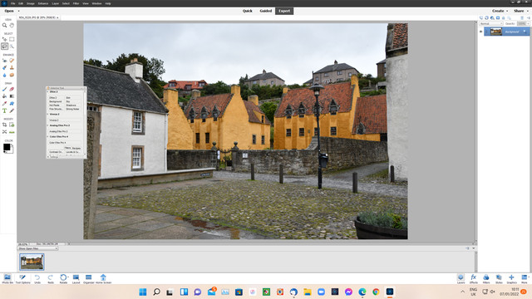
Task: Open the layer blend mode dropdown
Action: pyautogui.click(x=490, y=24)
